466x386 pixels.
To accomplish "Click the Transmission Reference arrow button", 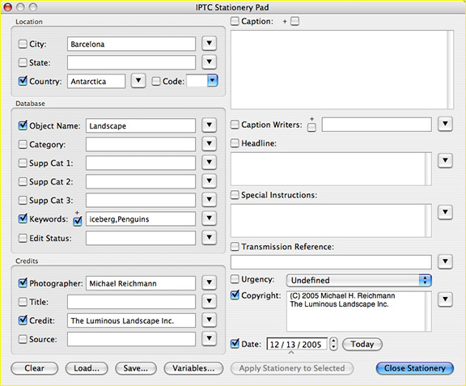I will (x=445, y=261).
